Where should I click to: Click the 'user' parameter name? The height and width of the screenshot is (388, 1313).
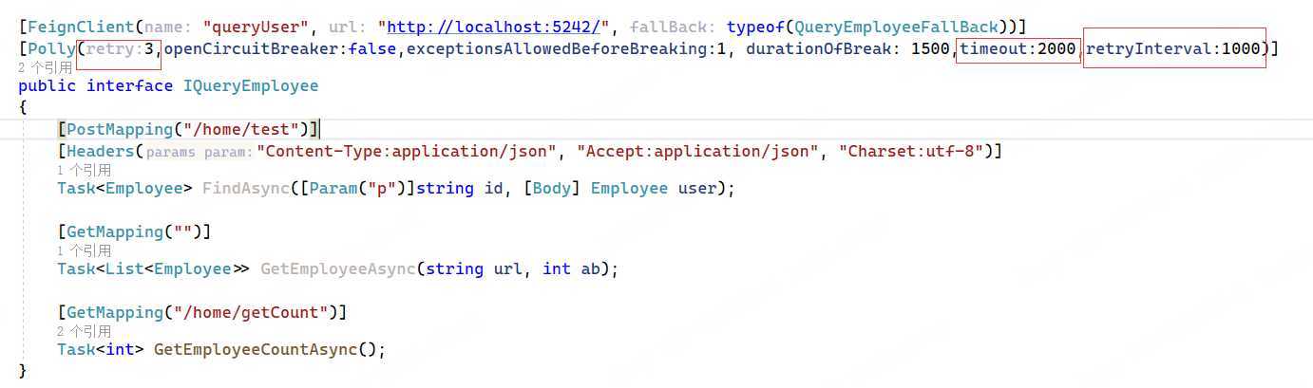697,188
